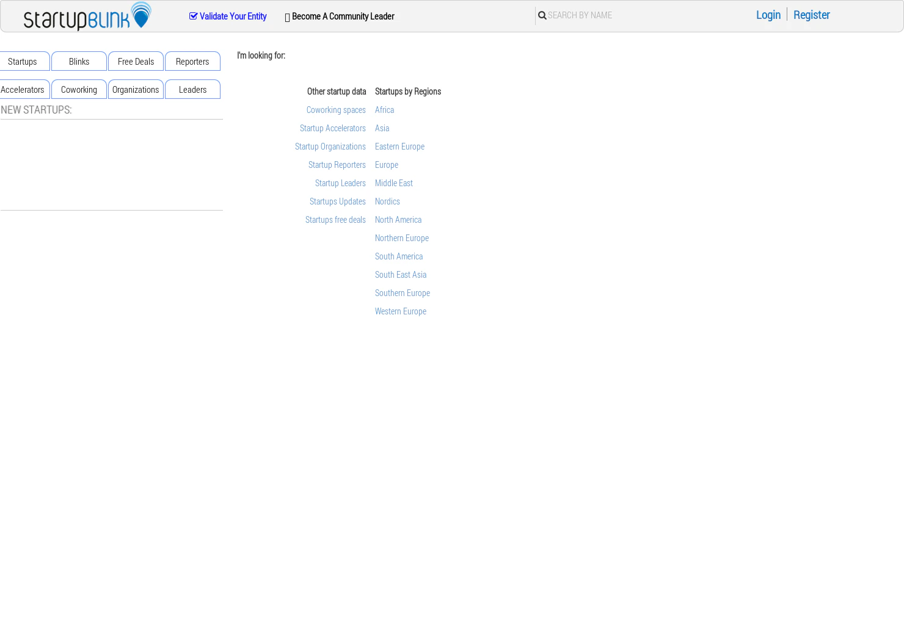Browse startups in Western Europe
The height and width of the screenshot is (633, 904).
[x=401, y=311]
